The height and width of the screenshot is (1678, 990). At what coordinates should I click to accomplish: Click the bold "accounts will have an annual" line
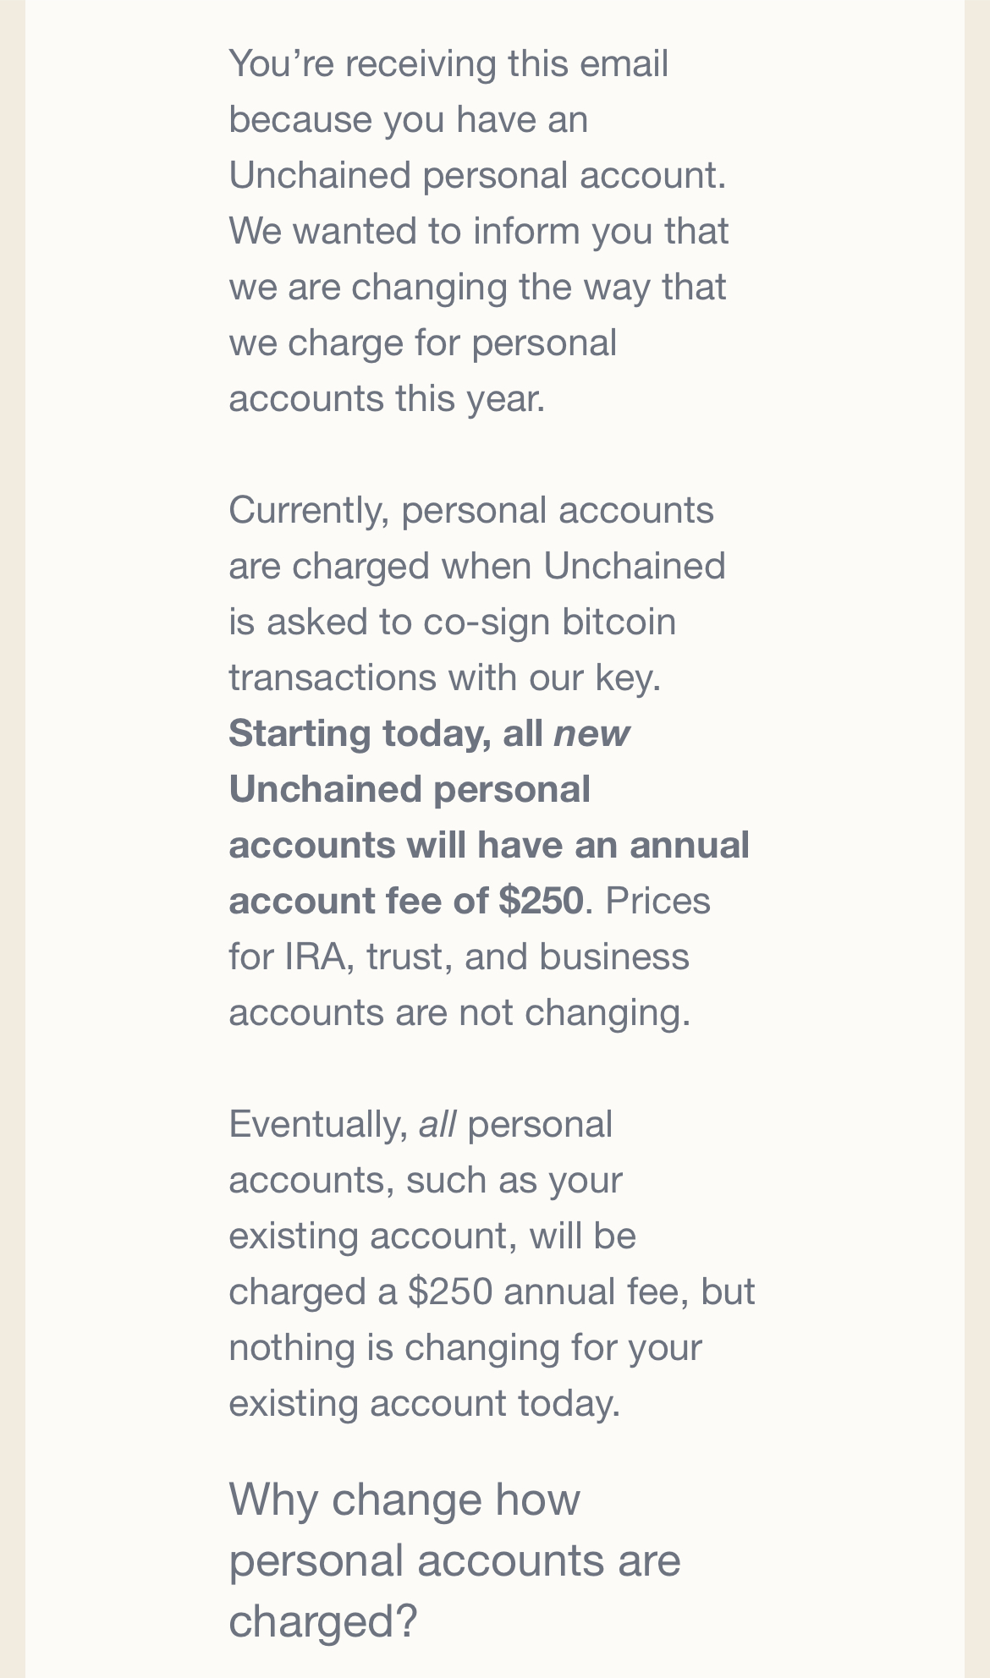tap(489, 846)
